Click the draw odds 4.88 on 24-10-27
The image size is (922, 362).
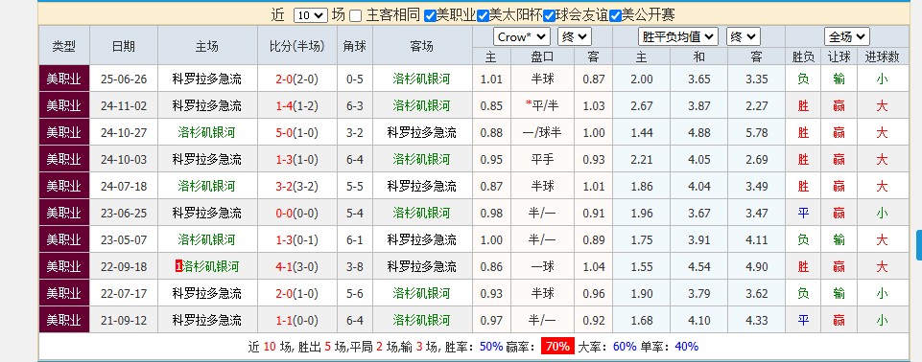(x=699, y=132)
